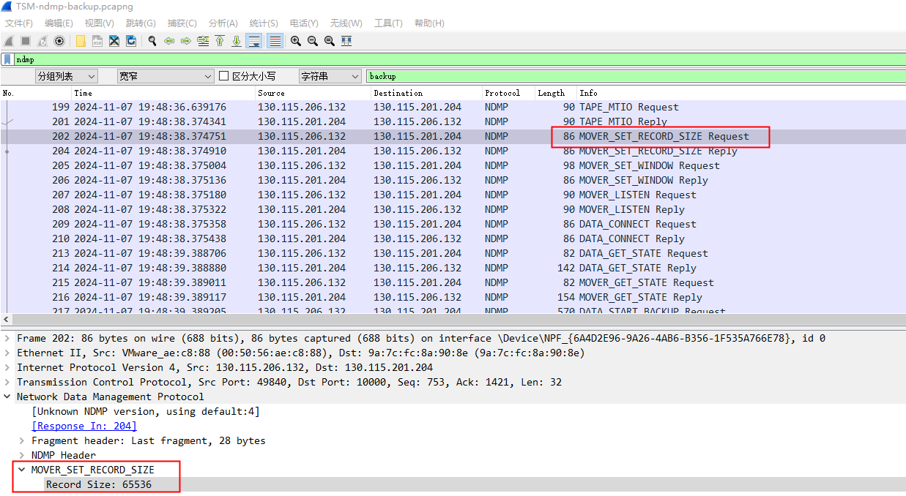
Task: Restart the current capture
Action: tap(42, 41)
